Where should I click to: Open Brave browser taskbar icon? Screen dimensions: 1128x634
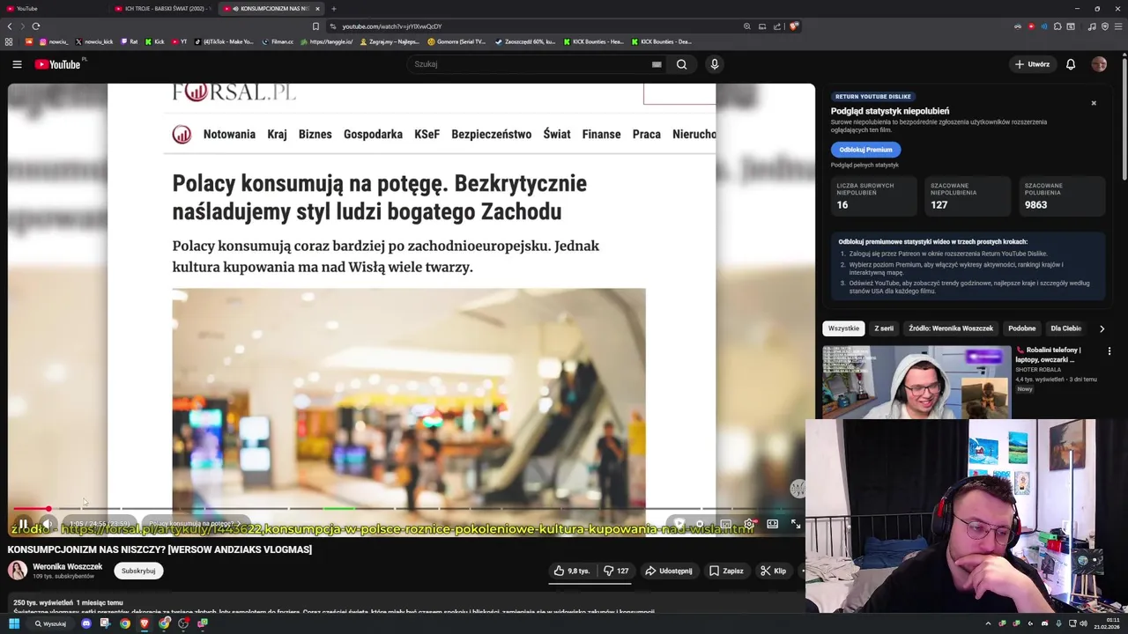(145, 623)
